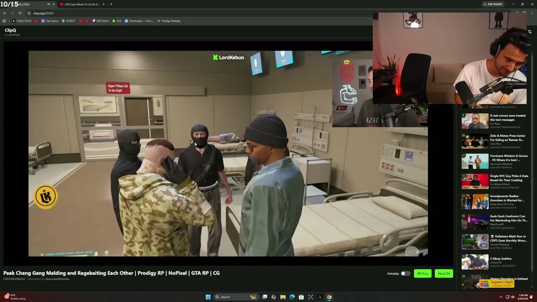Open the Windows Start menu
The image size is (537, 302).
[208, 297]
